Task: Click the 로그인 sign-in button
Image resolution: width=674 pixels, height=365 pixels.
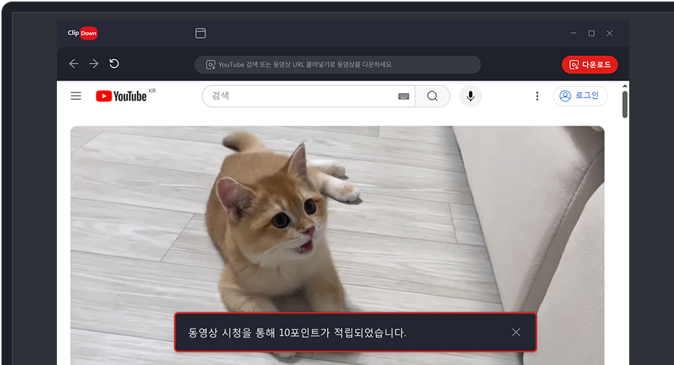Action: 580,95
